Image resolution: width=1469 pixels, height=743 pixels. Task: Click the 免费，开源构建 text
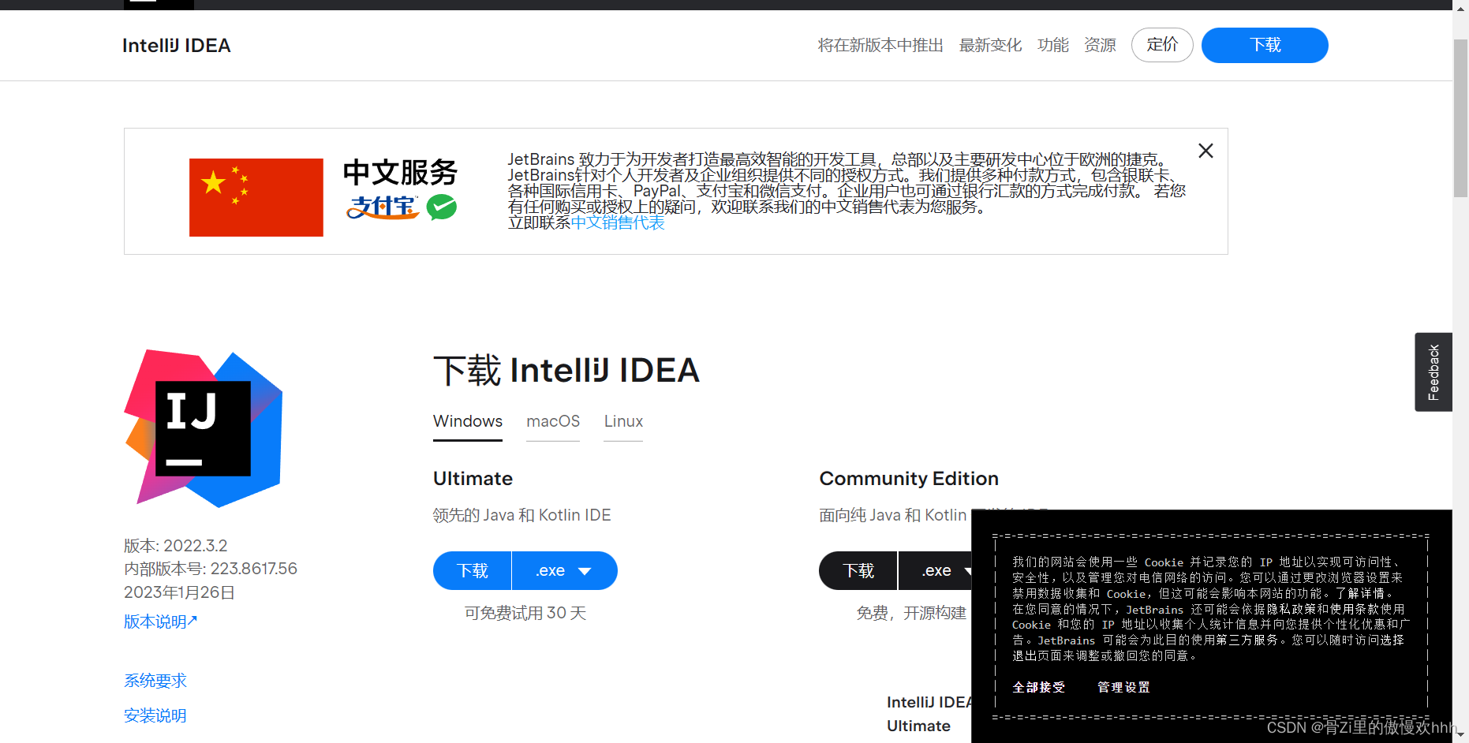pos(911,614)
